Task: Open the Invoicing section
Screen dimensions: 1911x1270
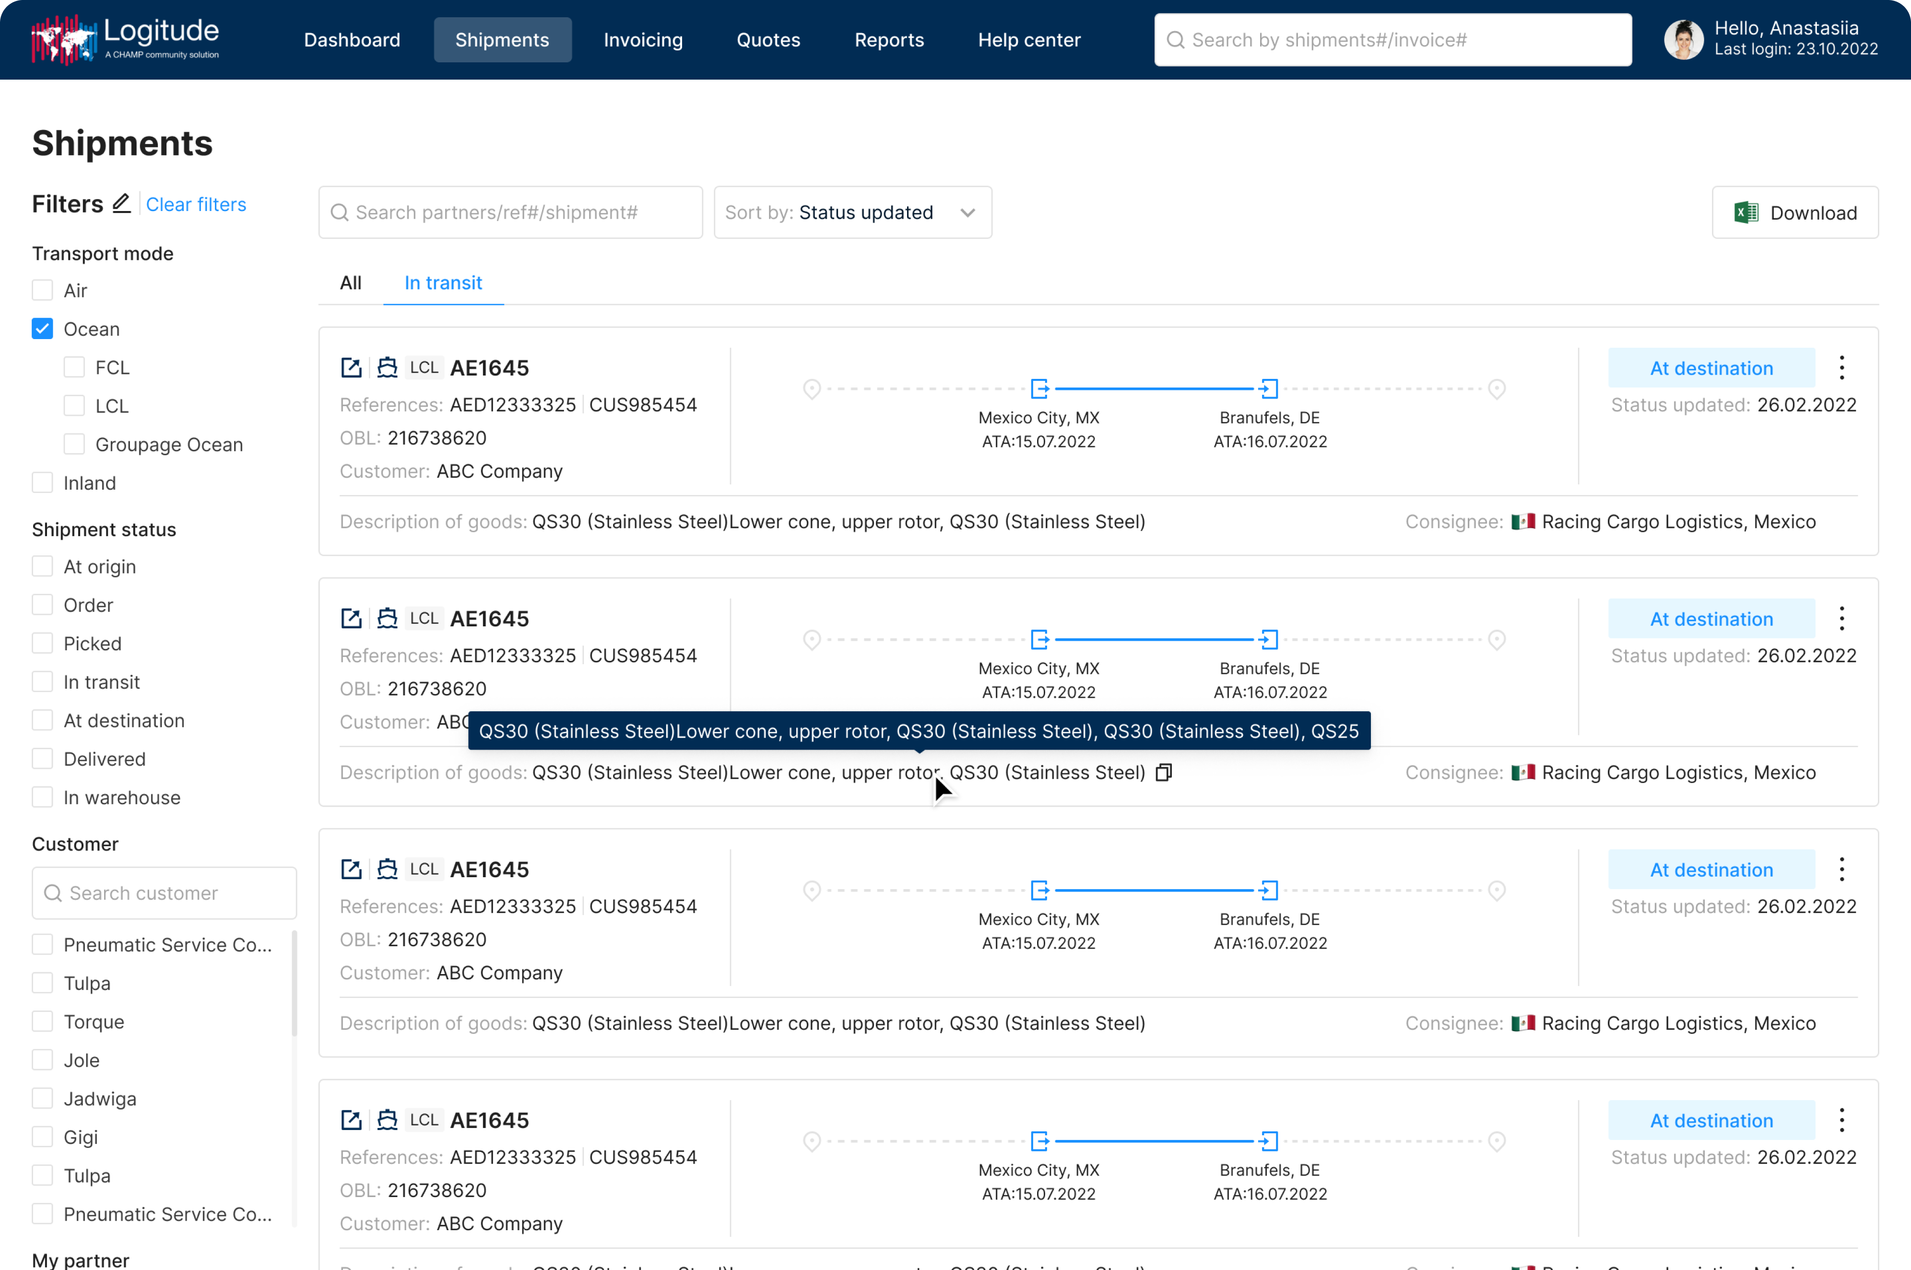Action: (x=643, y=40)
